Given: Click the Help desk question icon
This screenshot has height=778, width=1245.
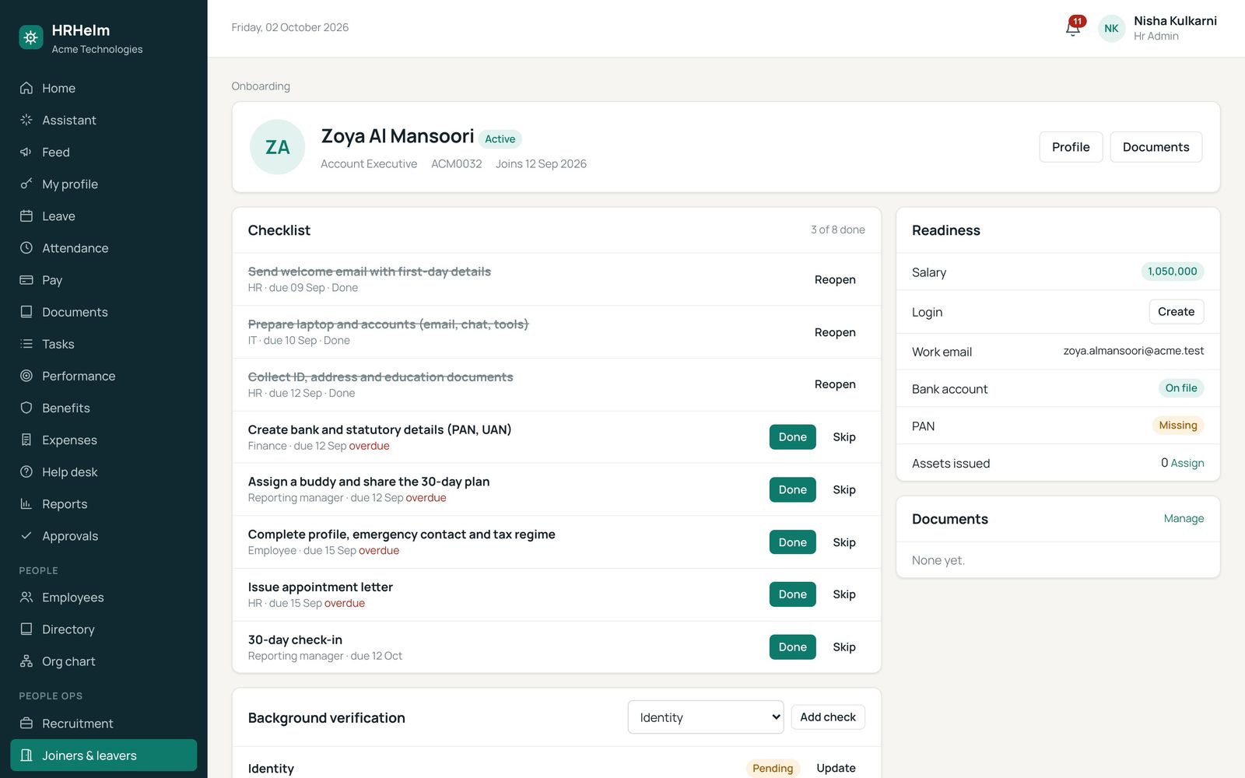Looking at the screenshot, I should [x=26, y=471].
